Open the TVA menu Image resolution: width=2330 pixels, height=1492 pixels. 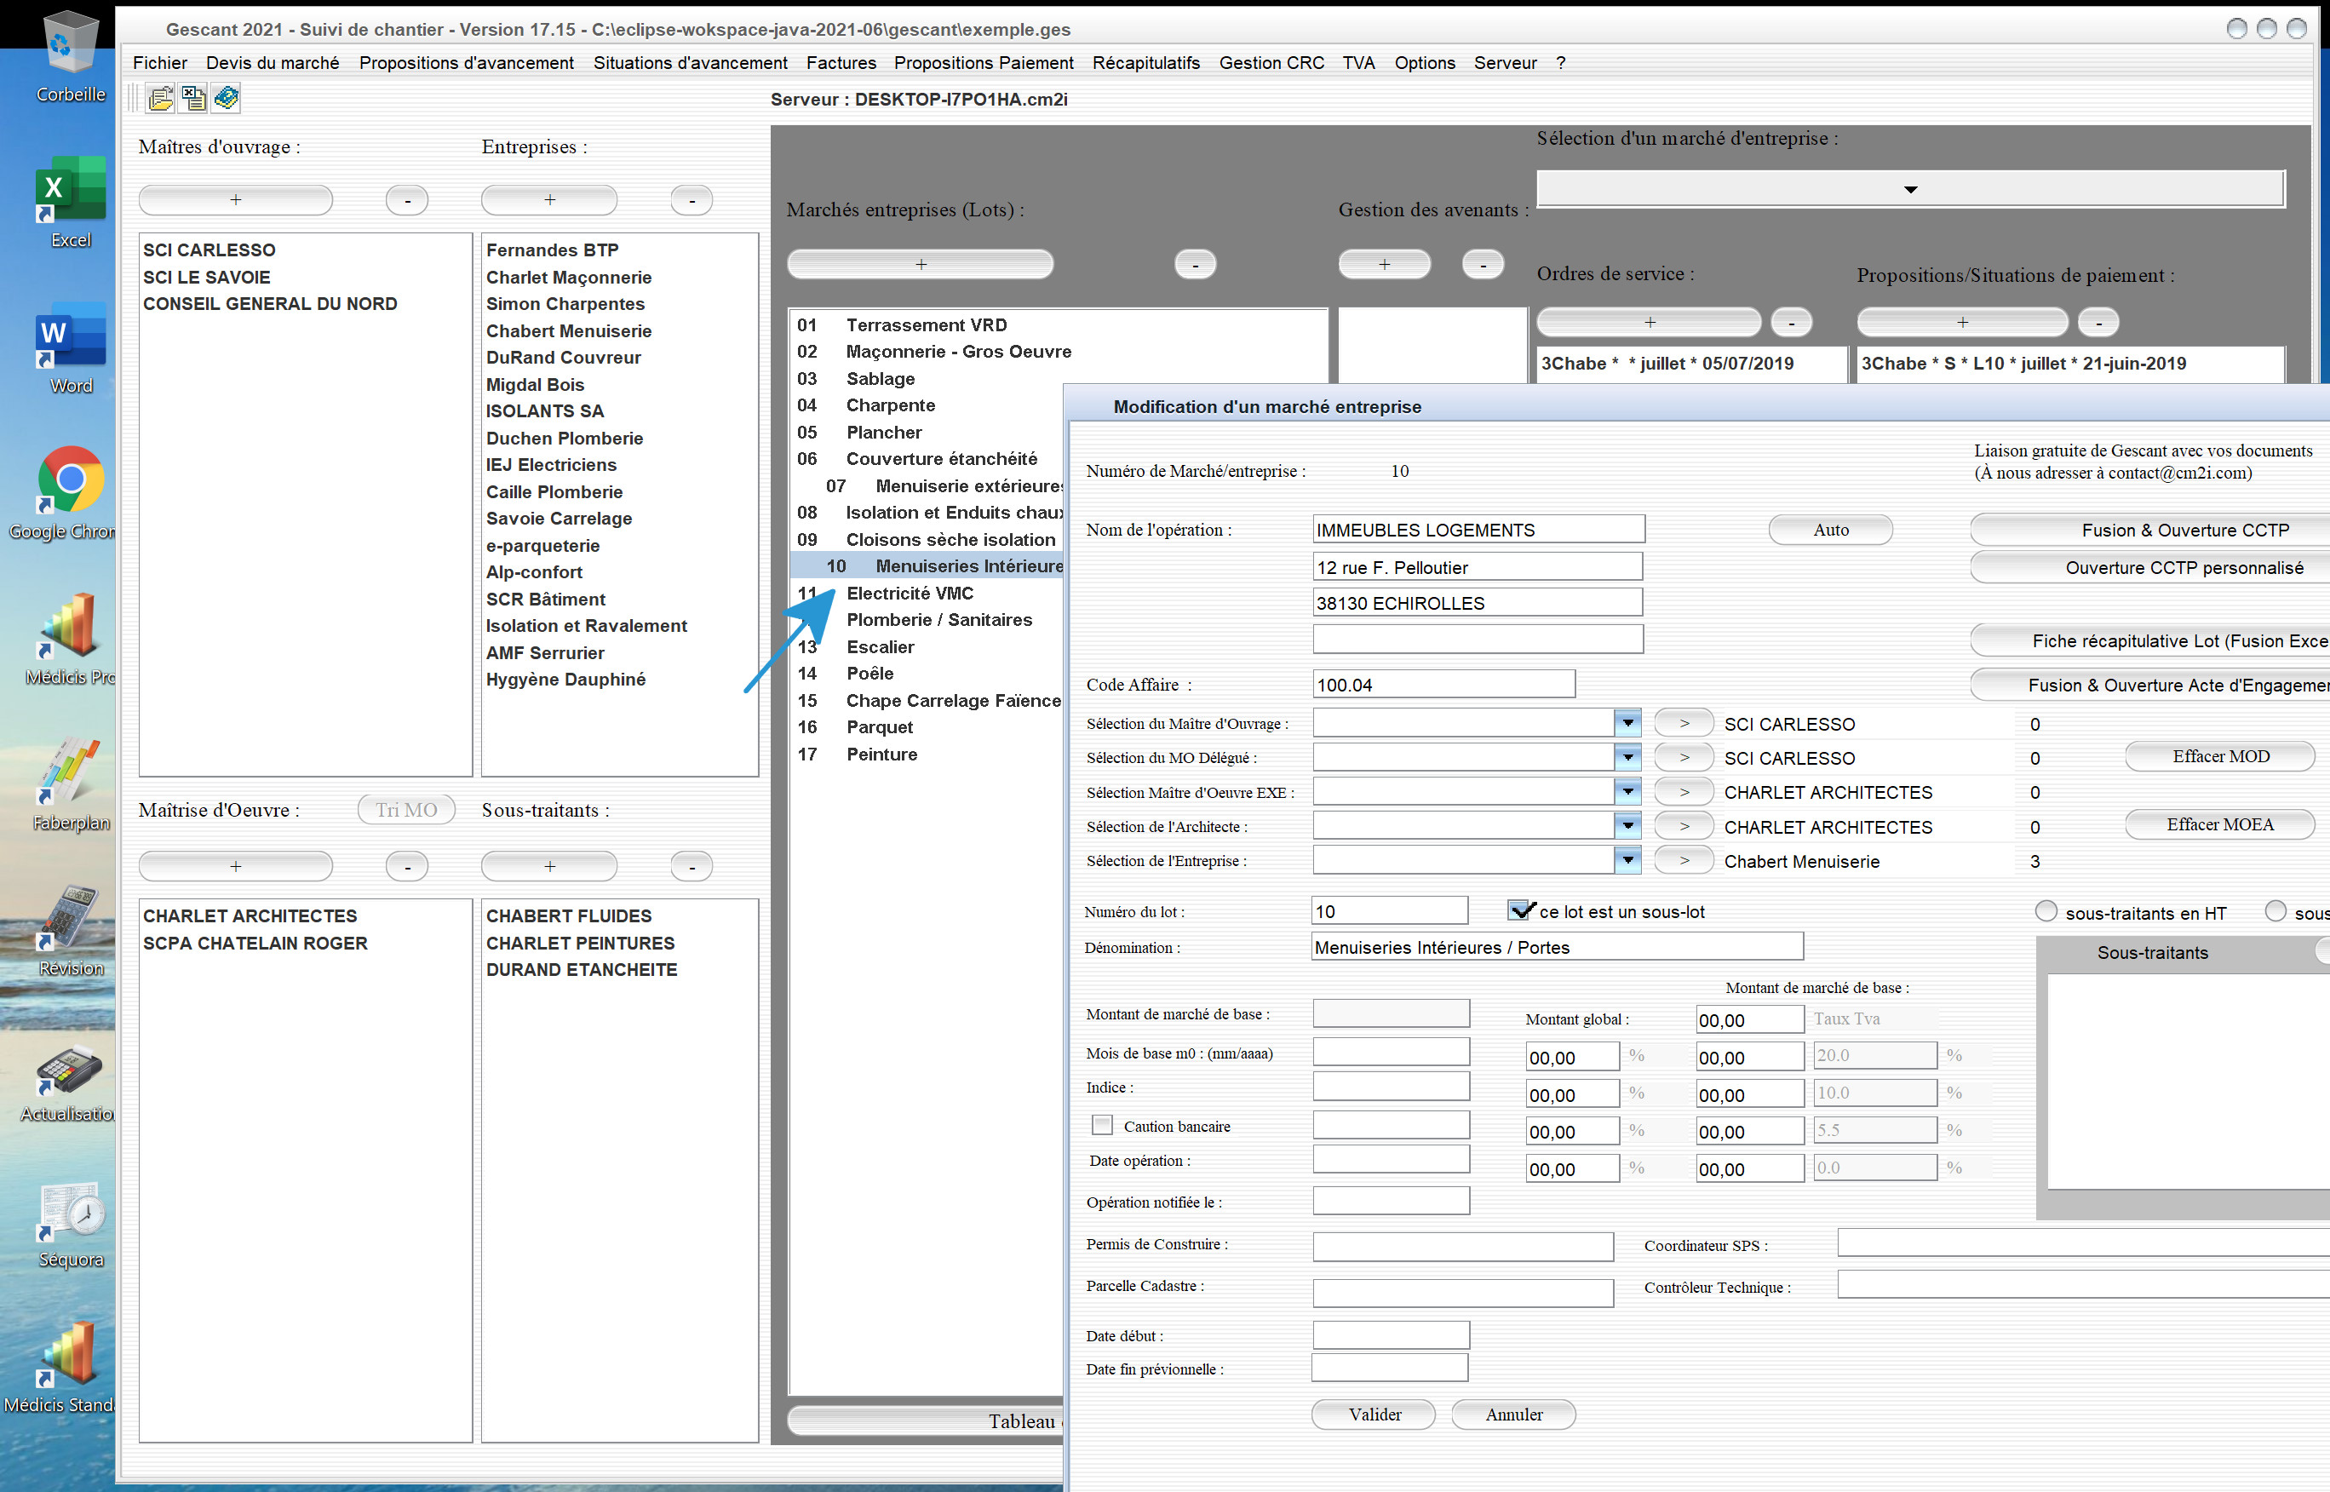[x=1358, y=63]
